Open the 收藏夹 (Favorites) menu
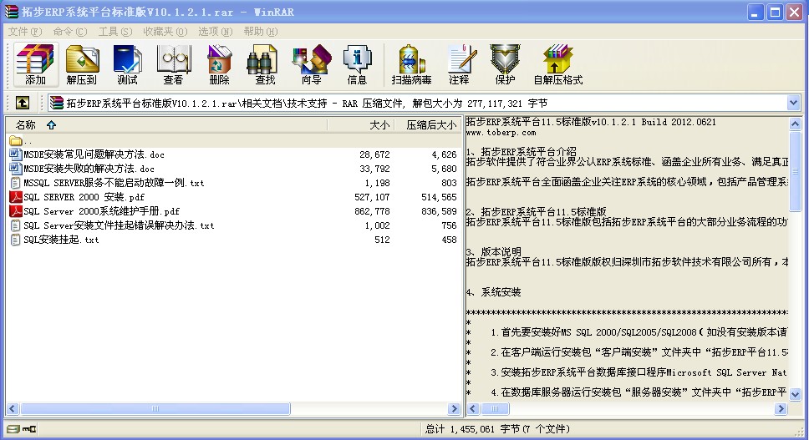The image size is (809, 440). (163, 32)
